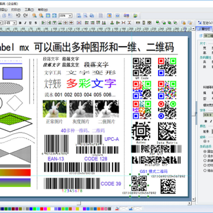Open the font name dropdown in properties panel

(208, 115)
